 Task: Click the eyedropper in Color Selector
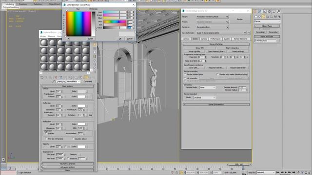tap(68, 39)
